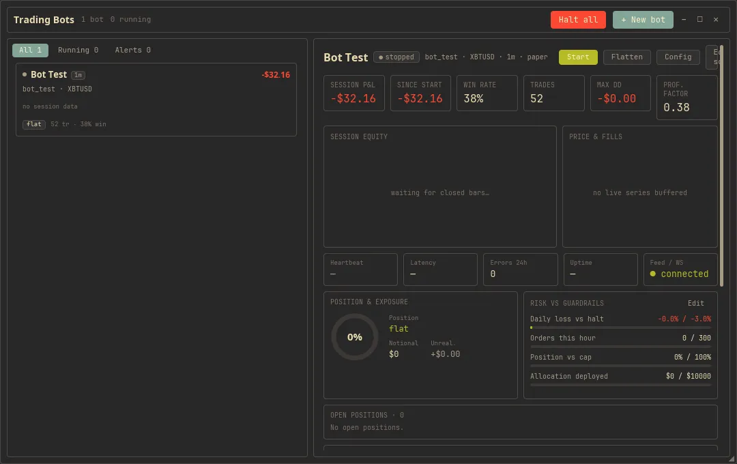
Task: Flatten the Bot Test positions
Action: [x=626, y=57]
